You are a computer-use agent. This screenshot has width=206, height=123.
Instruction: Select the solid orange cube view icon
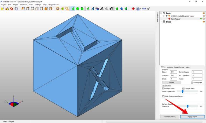(46, 9)
